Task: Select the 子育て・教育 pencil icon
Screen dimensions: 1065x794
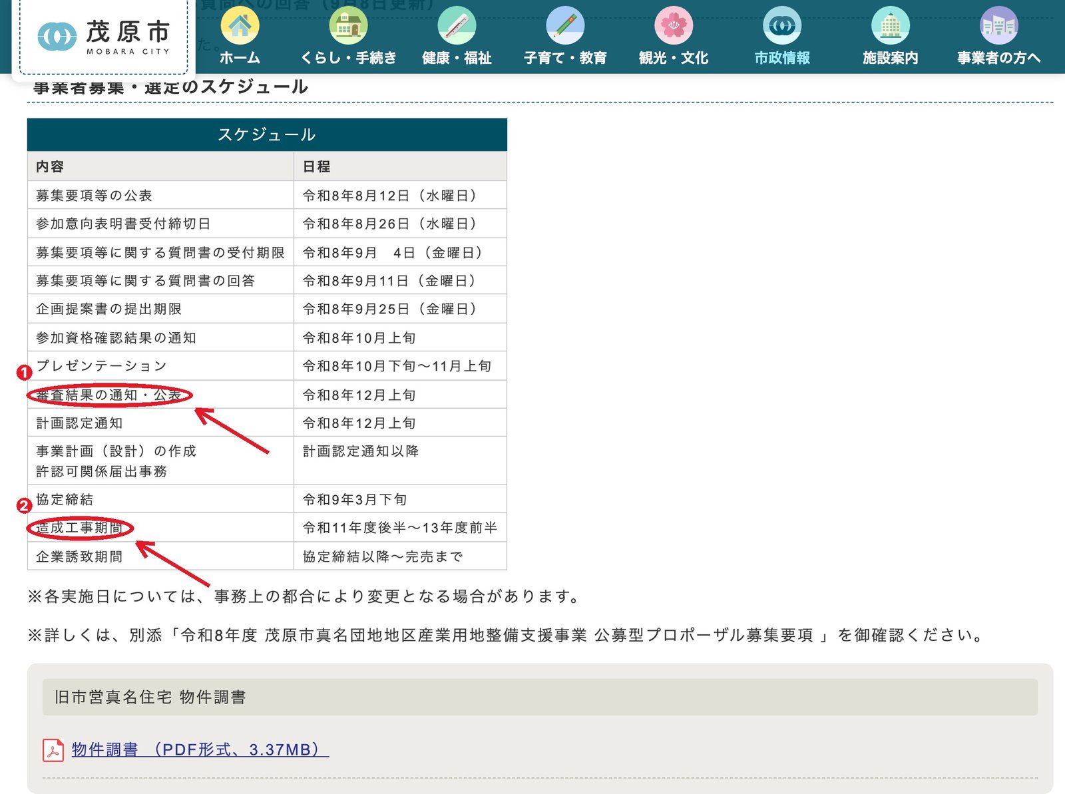Action: (565, 25)
